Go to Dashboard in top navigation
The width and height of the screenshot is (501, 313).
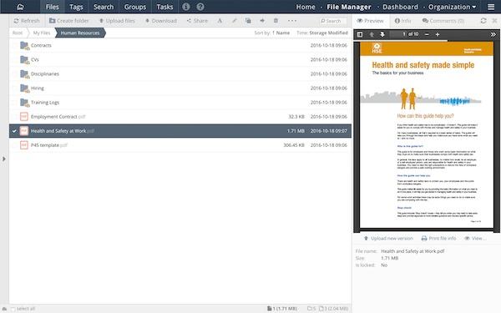[x=400, y=7]
